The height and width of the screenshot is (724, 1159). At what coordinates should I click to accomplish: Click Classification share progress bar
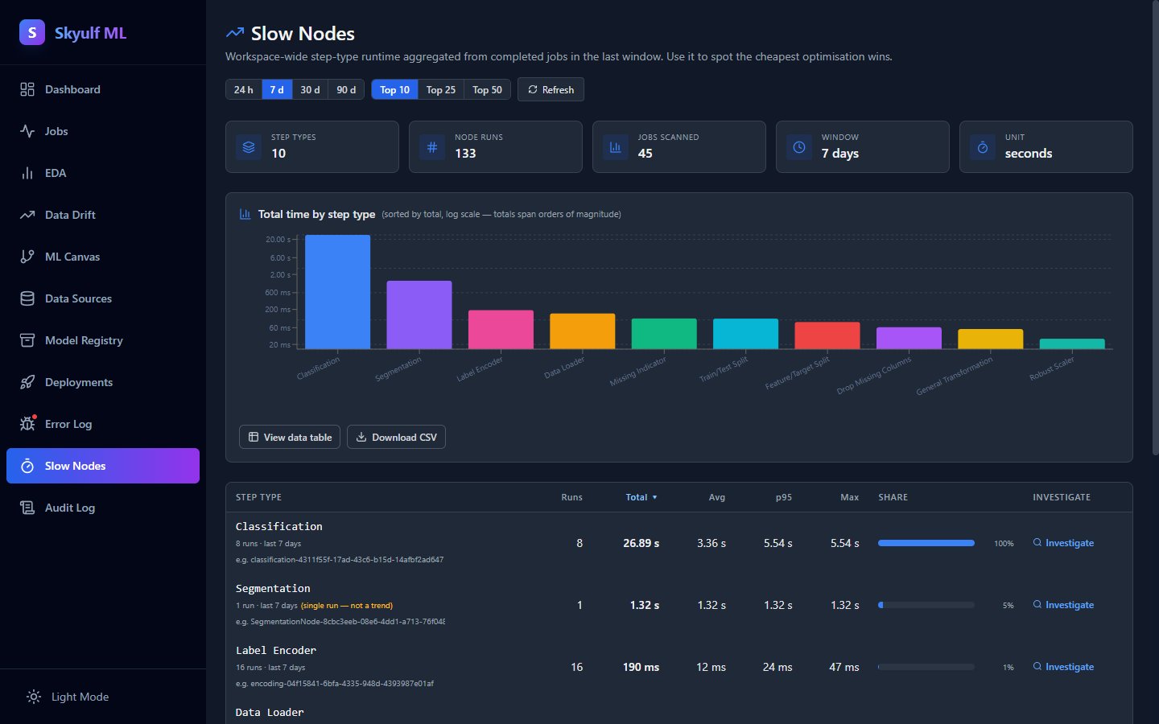coord(926,543)
